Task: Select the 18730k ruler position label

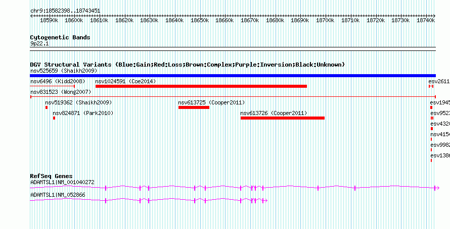Action: (x=400, y=21)
